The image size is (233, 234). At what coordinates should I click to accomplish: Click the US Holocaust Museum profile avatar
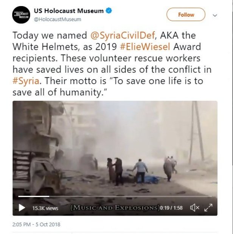tap(21, 15)
